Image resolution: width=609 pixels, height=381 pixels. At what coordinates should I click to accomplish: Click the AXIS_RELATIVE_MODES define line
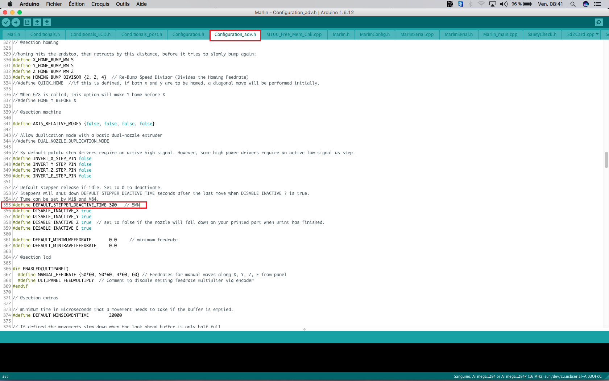click(84, 124)
